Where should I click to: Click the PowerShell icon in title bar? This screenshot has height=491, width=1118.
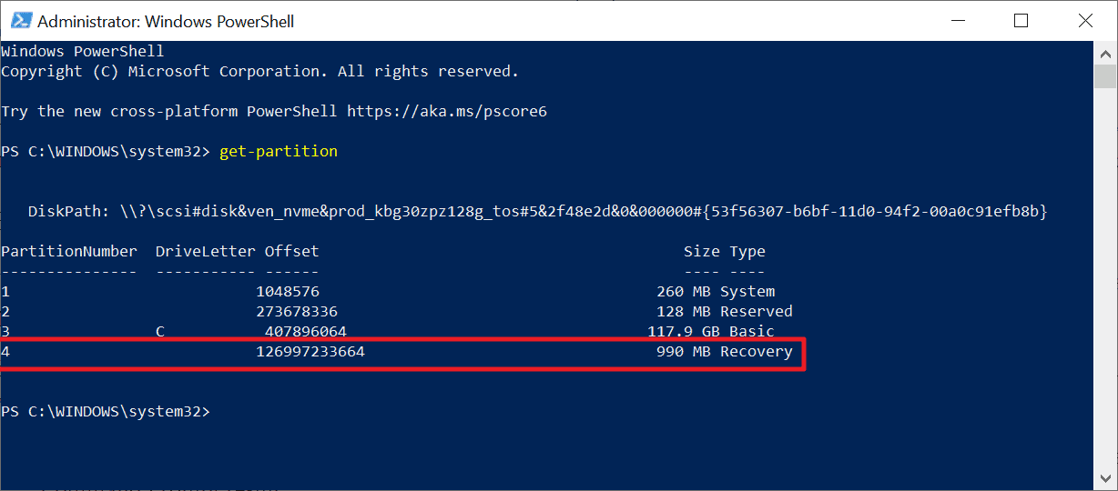tap(17, 20)
